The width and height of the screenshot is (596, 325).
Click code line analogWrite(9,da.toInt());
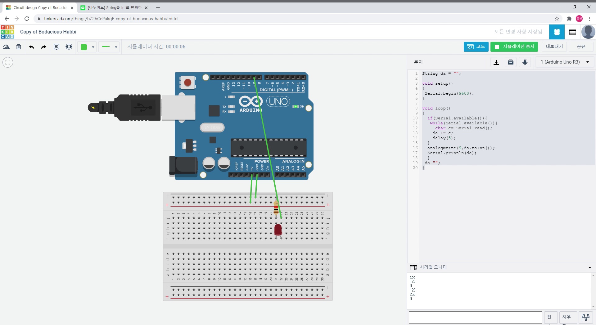point(461,148)
